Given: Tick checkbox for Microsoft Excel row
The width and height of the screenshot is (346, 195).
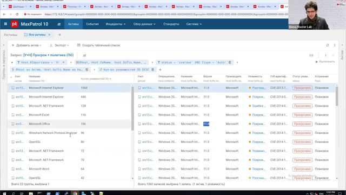Looking at the screenshot, I should [13, 115].
